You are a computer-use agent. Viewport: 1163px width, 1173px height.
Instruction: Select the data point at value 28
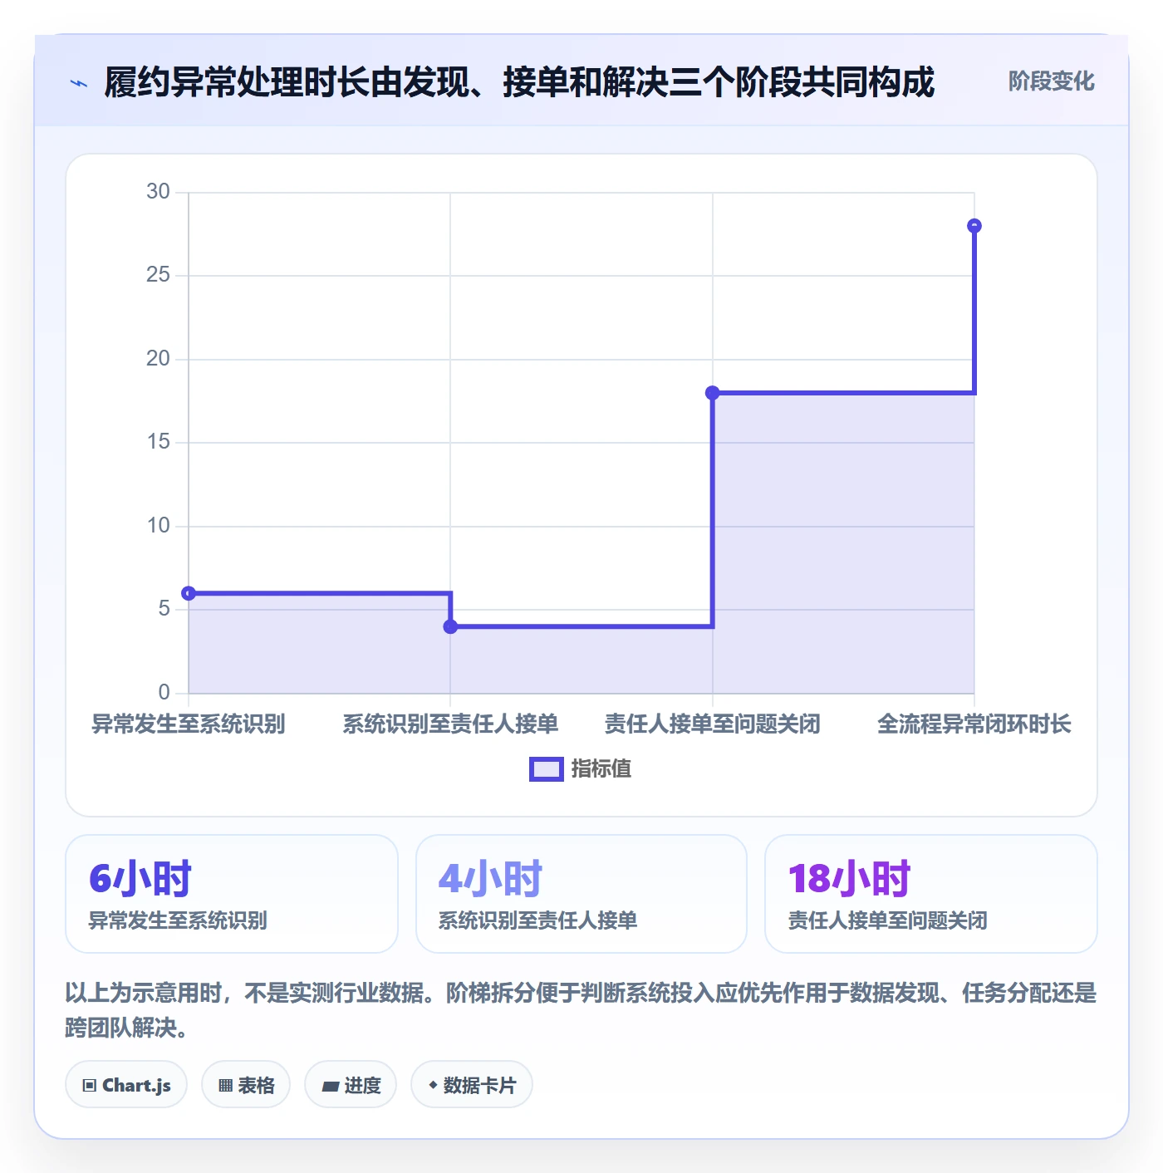coord(974,226)
